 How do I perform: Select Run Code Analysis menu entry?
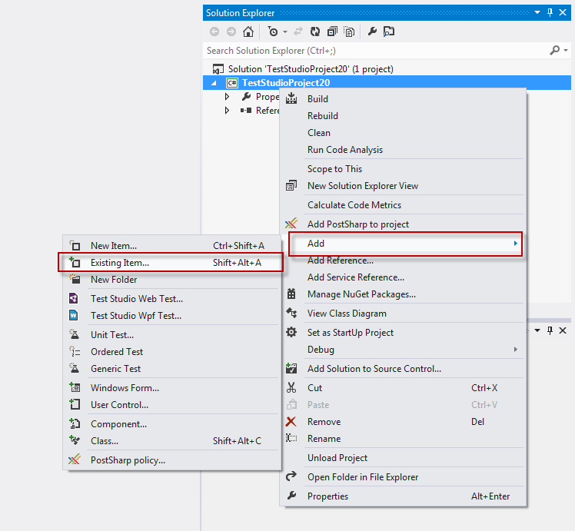pos(403,150)
